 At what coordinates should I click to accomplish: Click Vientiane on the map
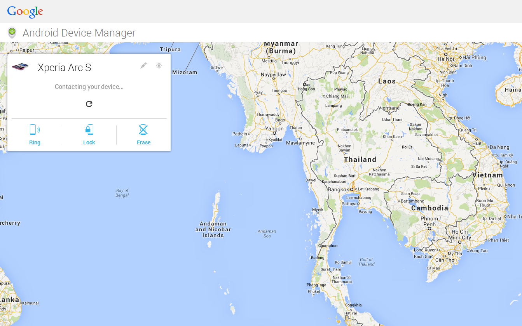pyautogui.click(x=388, y=108)
